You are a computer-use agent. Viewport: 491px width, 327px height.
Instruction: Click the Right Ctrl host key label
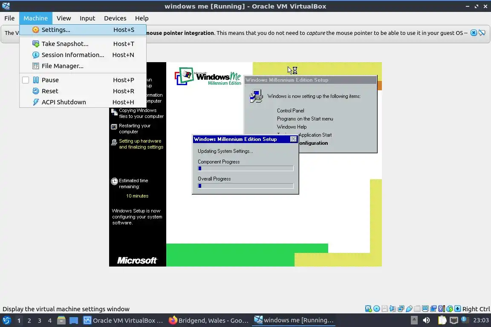(x=476, y=309)
